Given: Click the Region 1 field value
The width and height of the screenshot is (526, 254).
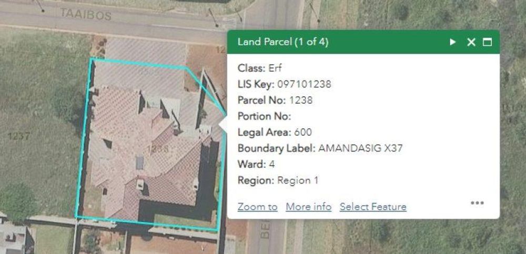Looking at the screenshot, I should [298, 180].
